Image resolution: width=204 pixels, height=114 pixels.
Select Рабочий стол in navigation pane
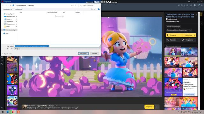point(11,16)
